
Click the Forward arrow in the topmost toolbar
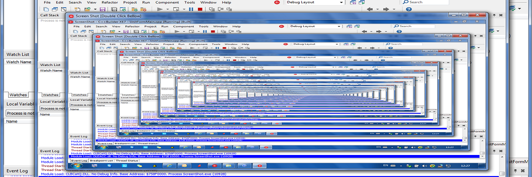(386, 10)
